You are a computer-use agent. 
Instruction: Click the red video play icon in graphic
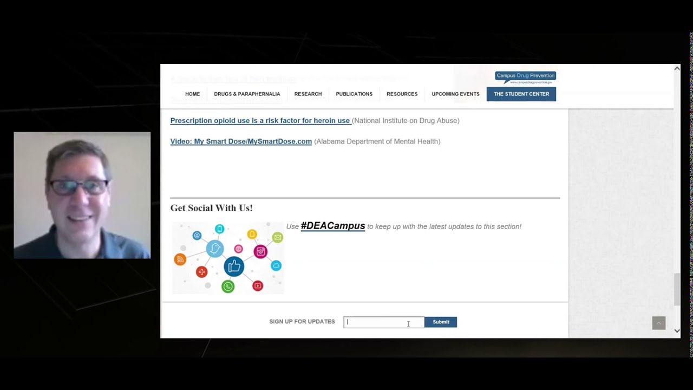(x=258, y=285)
